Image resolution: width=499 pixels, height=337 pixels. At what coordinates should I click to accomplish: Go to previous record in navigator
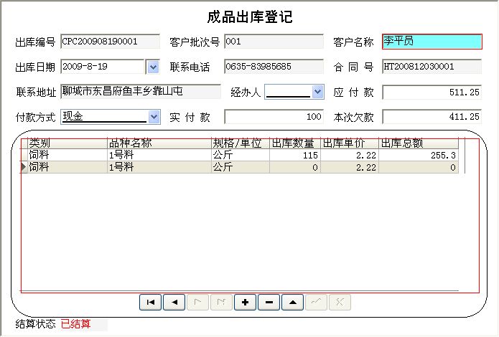174,303
